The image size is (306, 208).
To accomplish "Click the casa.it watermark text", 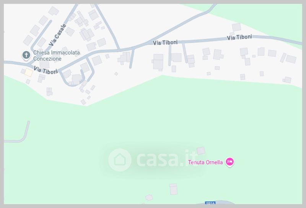I will pyautogui.click(x=167, y=159).
